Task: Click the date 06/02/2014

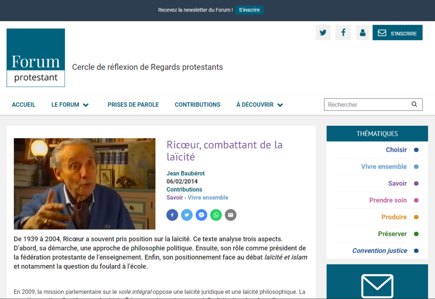Action: (x=182, y=182)
